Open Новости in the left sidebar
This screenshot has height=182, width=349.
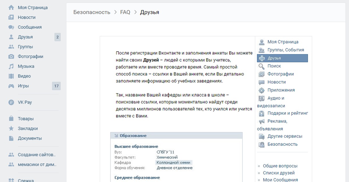[27, 17]
